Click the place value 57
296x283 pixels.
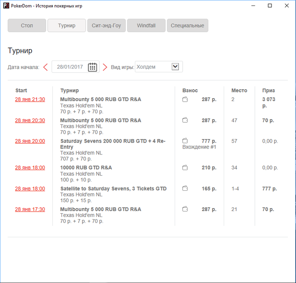click(x=234, y=141)
